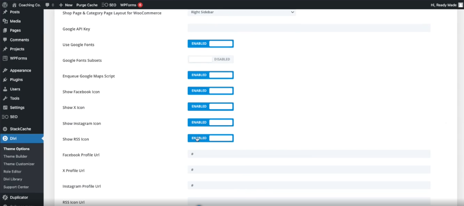This screenshot has width=464, height=206.
Task: Open Support Center submenu link
Action: pos(16,187)
